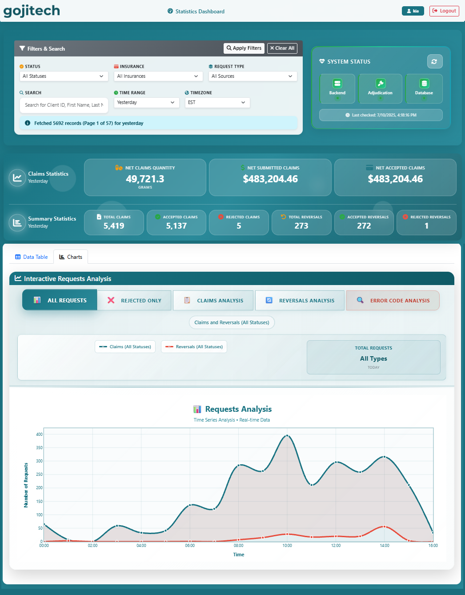Toggle the Reversals (All Statuses) legend item

pos(194,346)
